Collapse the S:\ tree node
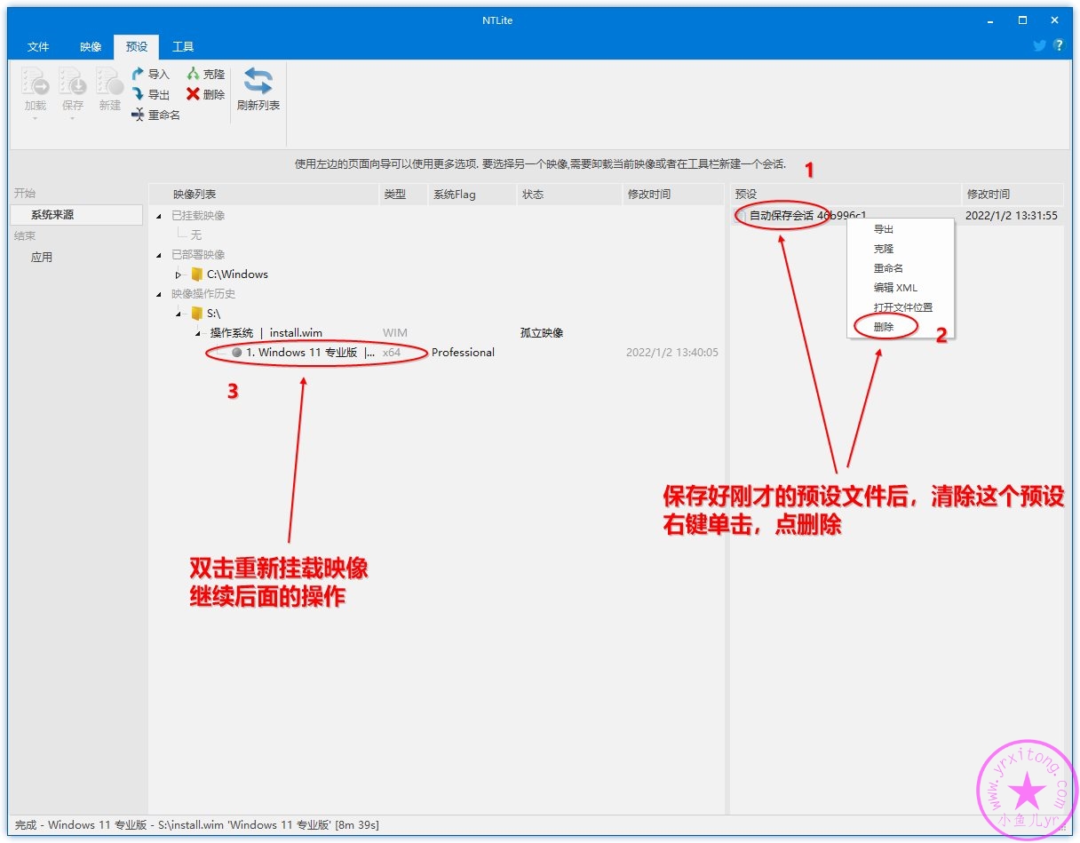Screen dimensions: 1080x843 pyautogui.click(x=179, y=314)
